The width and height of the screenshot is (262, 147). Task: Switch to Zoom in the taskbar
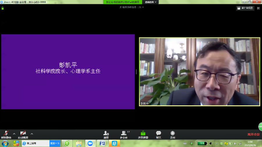coord(90,143)
